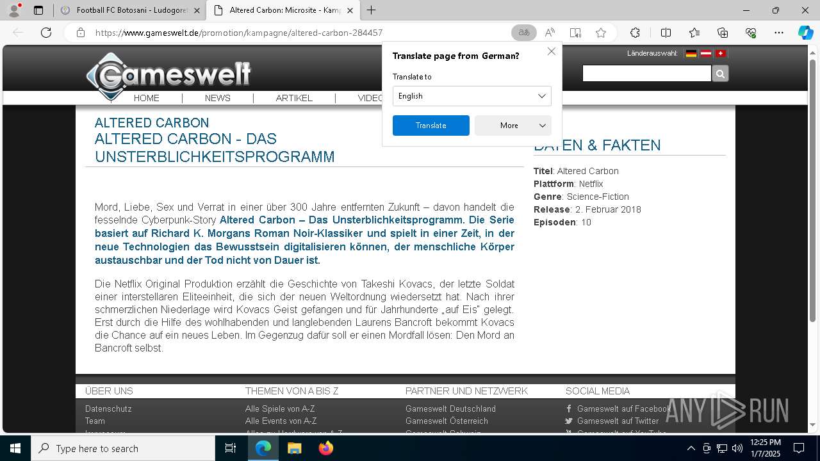Viewport: 820px width, 461px height.
Task: Open the Windows Start menu
Action: [15, 448]
